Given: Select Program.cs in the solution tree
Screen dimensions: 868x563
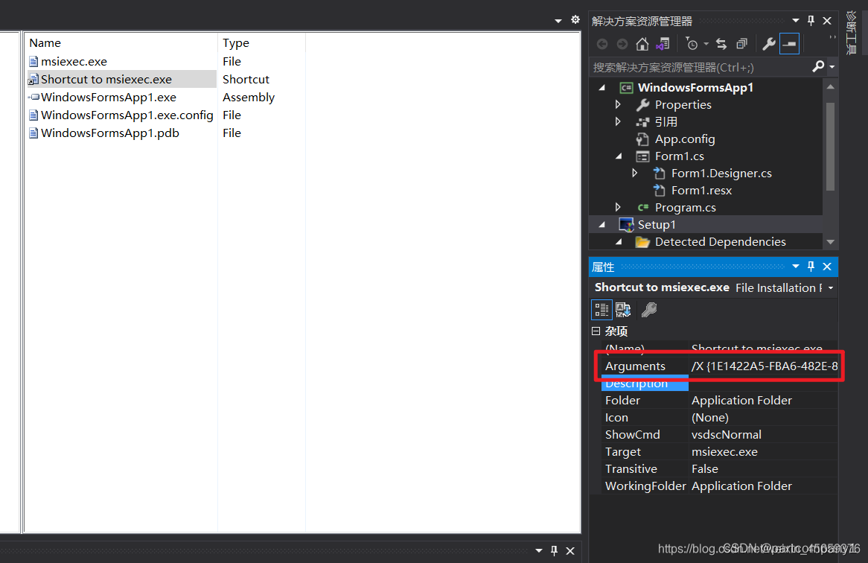Looking at the screenshot, I should point(686,208).
